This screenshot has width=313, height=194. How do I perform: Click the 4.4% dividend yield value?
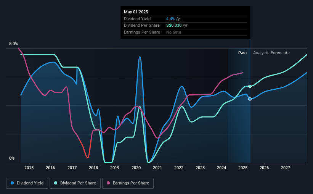click(170, 19)
